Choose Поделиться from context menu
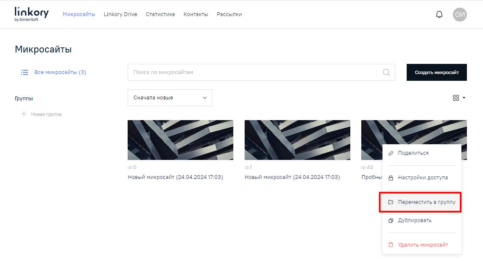Viewport: 483px width, 261px height. click(x=413, y=153)
